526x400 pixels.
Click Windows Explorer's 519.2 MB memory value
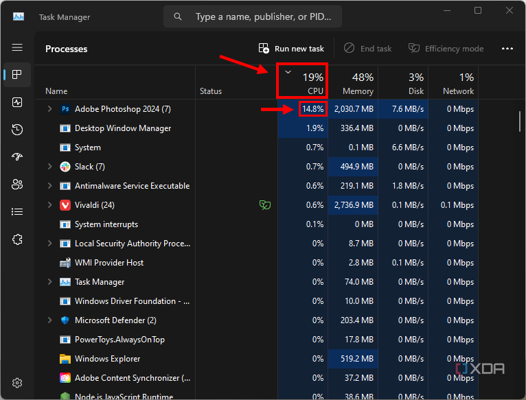point(357,359)
